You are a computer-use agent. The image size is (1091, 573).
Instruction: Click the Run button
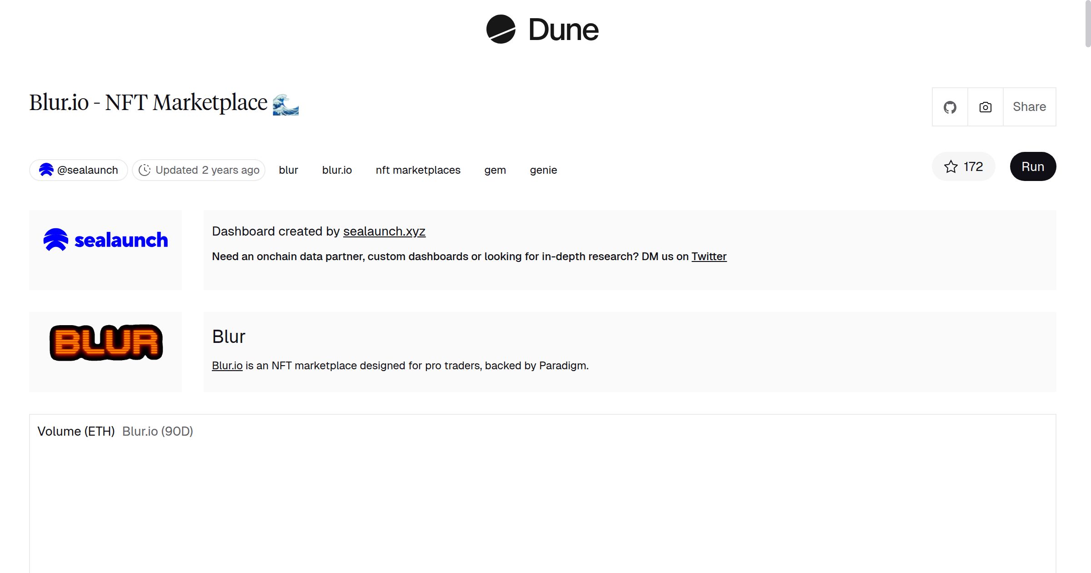(1032, 166)
